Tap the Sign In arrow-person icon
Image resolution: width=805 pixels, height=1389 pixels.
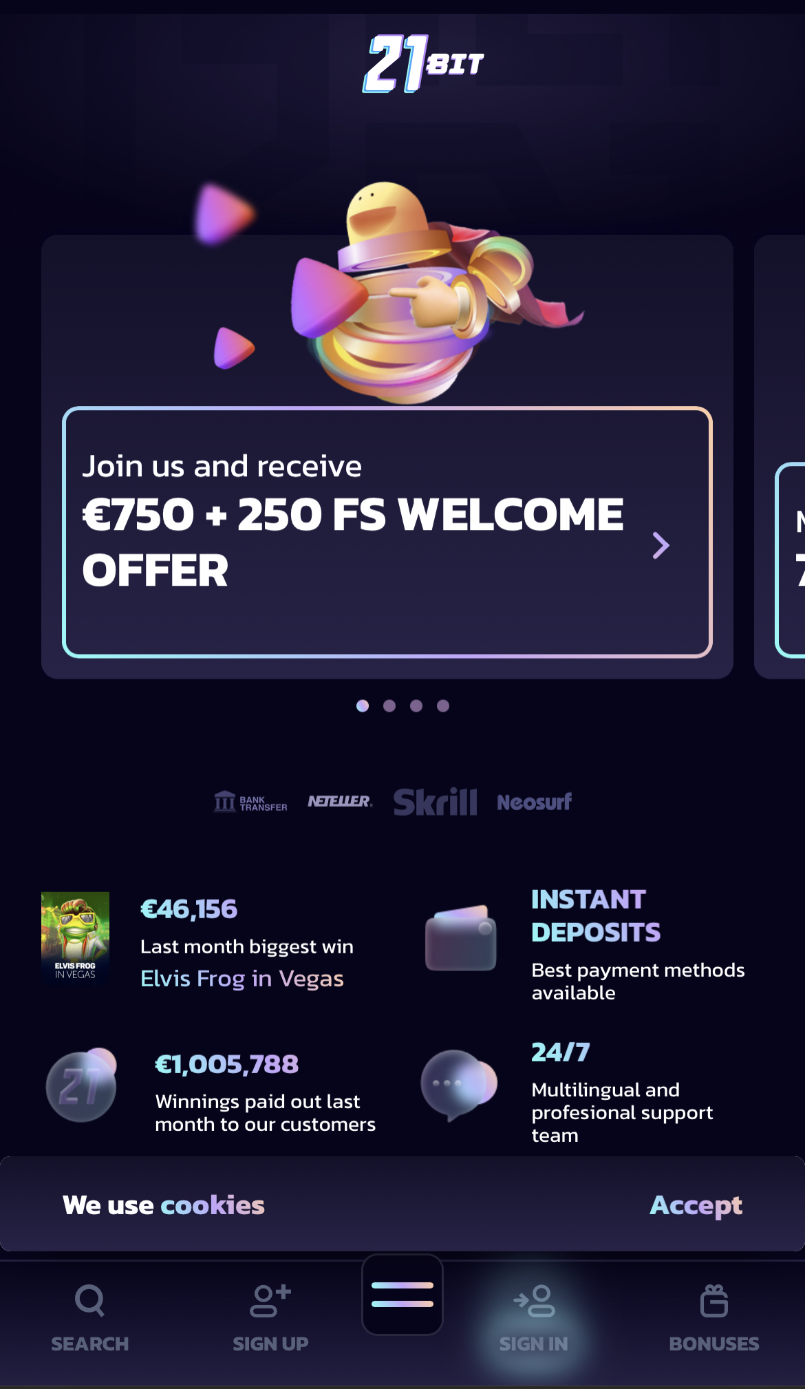pos(534,1300)
